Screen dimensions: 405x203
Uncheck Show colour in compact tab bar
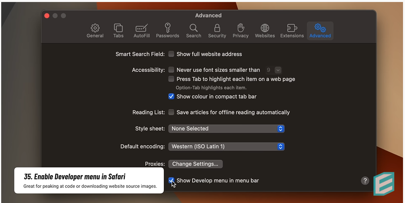[171, 97]
